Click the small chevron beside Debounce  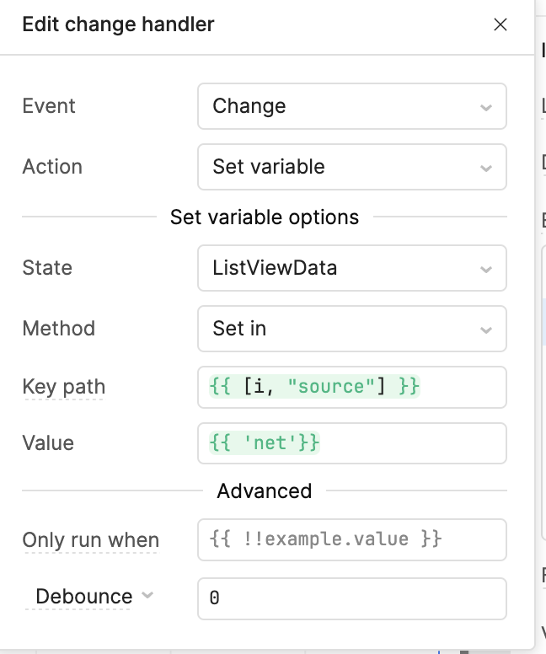pyautogui.click(x=147, y=596)
